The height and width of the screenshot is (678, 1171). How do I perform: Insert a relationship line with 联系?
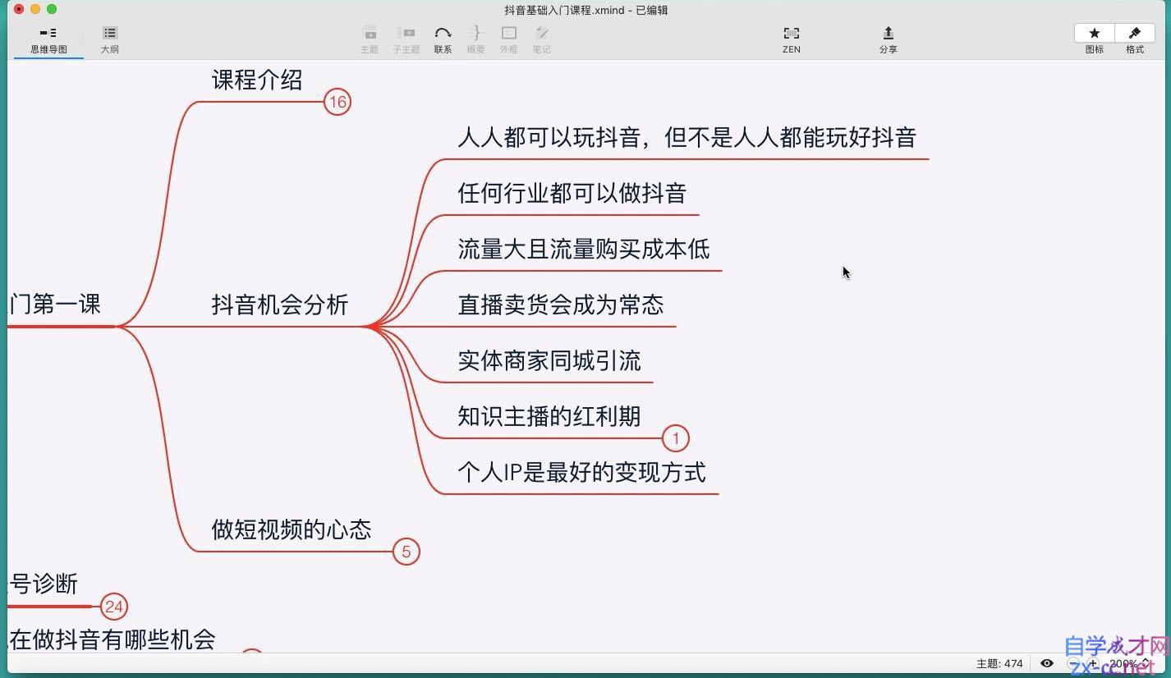(x=443, y=39)
